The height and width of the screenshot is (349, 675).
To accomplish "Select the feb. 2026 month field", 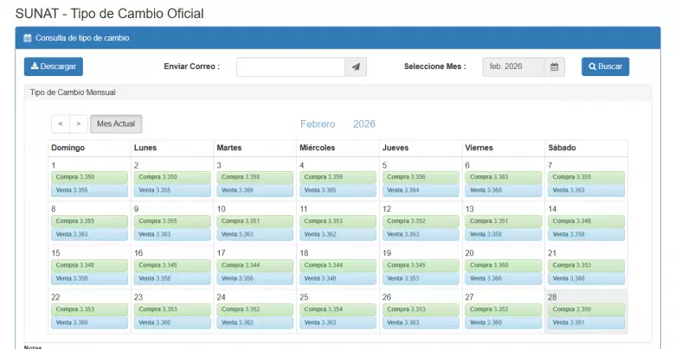I will point(513,67).
